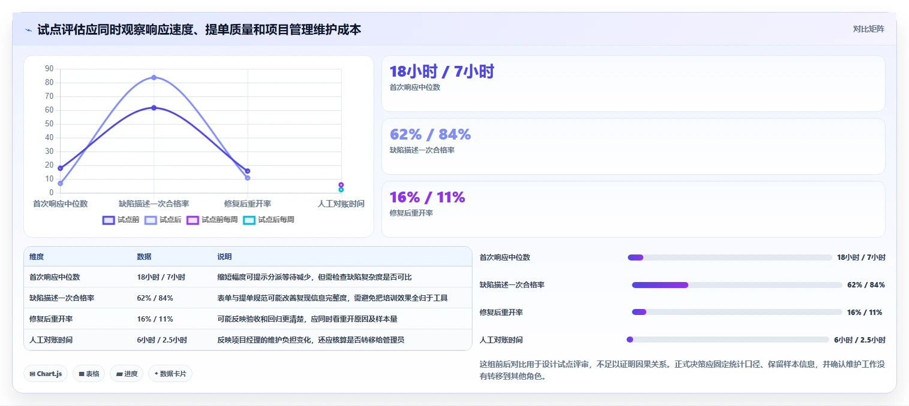Open the 18小时 / 7小时 data card
The height and width of the screenshot is (406, 909).
coord(633,83)
